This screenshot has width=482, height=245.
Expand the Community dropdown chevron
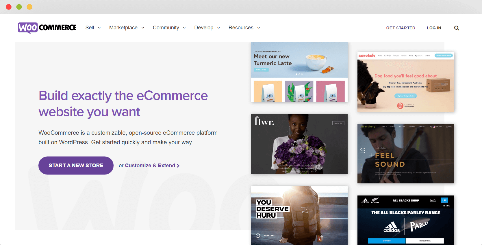click(x=184, y=28)
